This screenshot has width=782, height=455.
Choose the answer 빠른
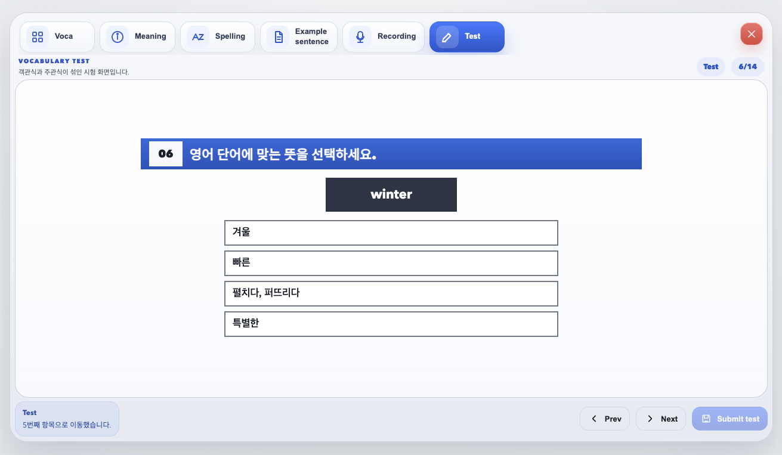(x=391, y=263)
